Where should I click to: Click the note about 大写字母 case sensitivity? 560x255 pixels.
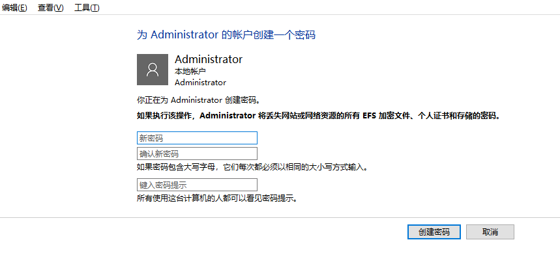coord(252,167)
